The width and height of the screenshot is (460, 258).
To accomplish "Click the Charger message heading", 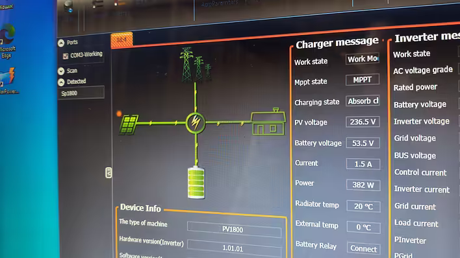I will click(337, 43).
